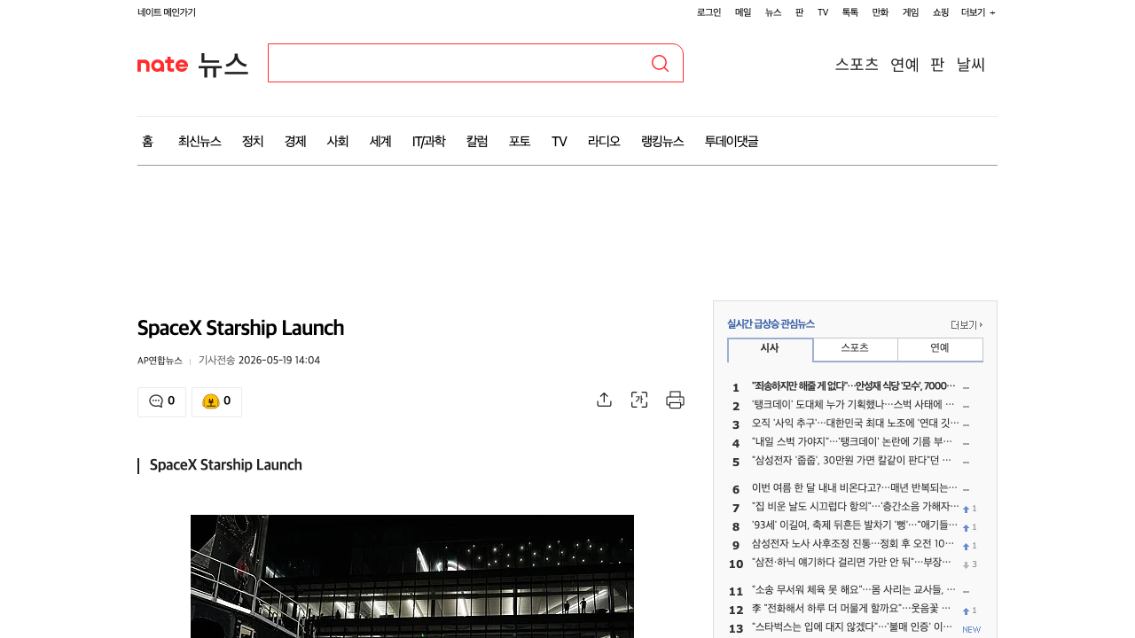Open the font size adjustment icon

click(639, 400)
